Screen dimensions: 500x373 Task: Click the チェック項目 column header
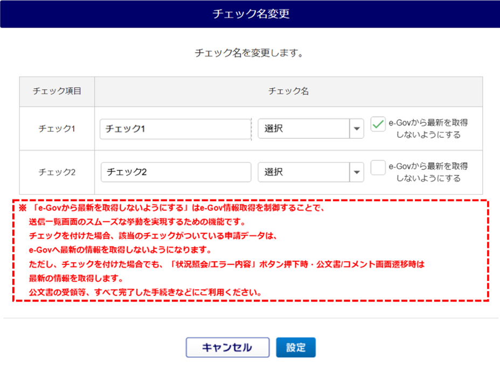pos(57,92)
